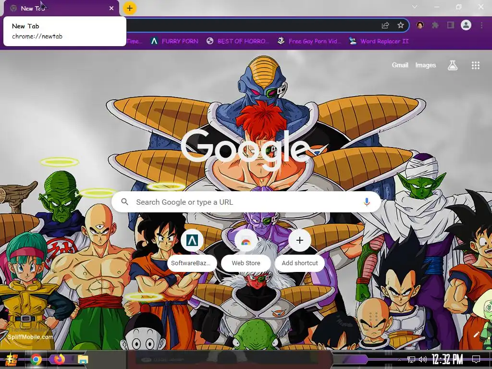Viewport: 492px width, 369px height.
Task: Open the Web Store shortcut tile
Action: [x=246, y=249]
